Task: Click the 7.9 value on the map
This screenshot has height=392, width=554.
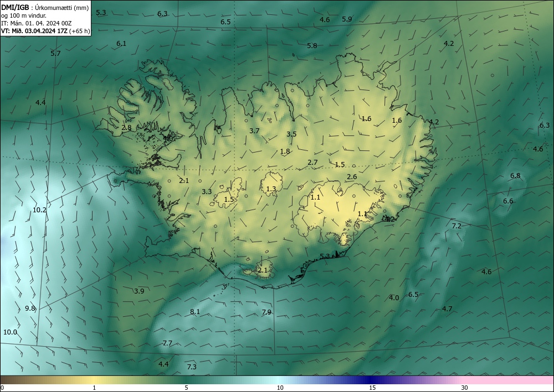Action: pyautogui.click(x=267, y=312)
